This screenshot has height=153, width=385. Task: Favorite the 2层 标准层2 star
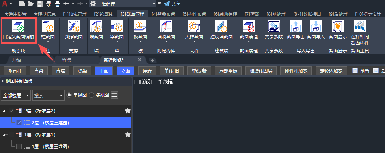click(128, 111)
